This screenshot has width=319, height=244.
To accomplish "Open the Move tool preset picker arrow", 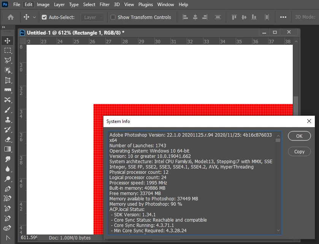I will click(x=34, y=17).
